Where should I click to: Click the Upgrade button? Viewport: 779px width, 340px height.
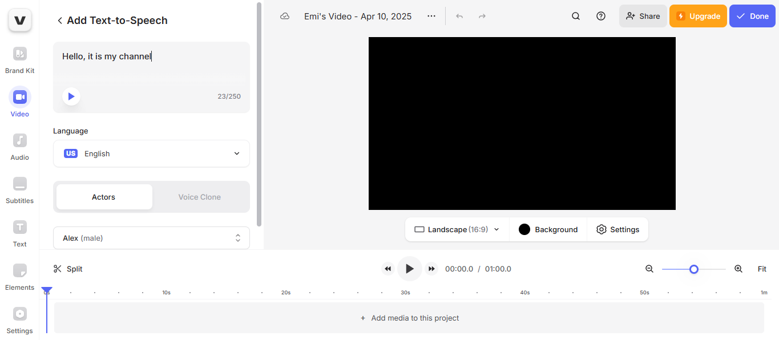click(697, 16)
